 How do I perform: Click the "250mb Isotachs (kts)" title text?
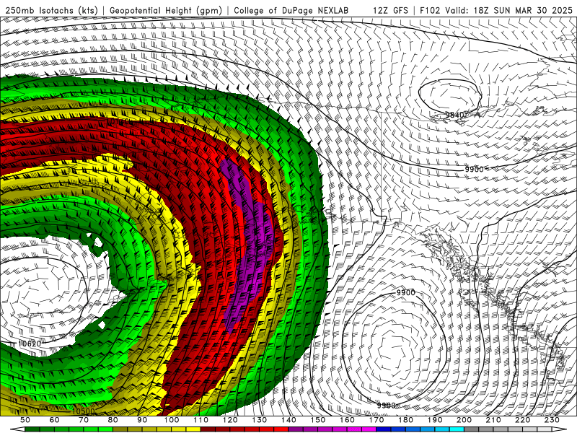[51, 11]
